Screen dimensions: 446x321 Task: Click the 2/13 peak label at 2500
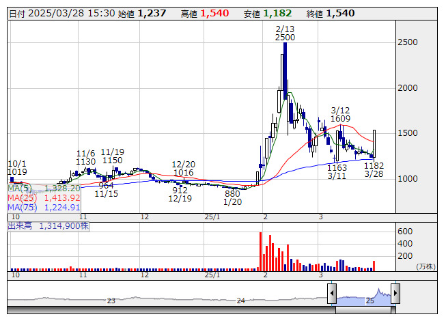tap(285, 33)
